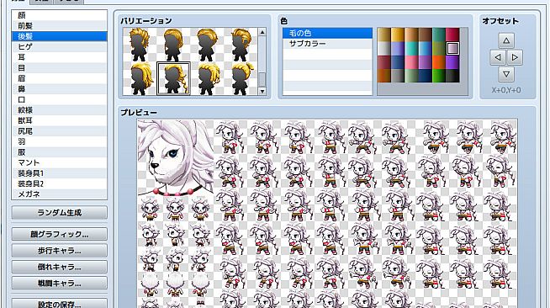The image size is (550, 308).
Task: Click the offset right arrow
Action: coord(515,57)
